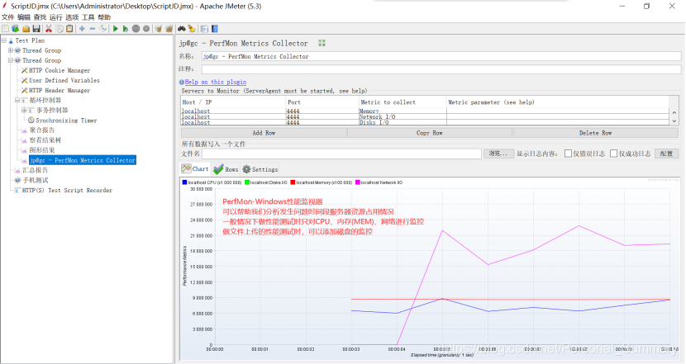Click the green localhost Disks I/O legend swatch

tap(247, 182)
